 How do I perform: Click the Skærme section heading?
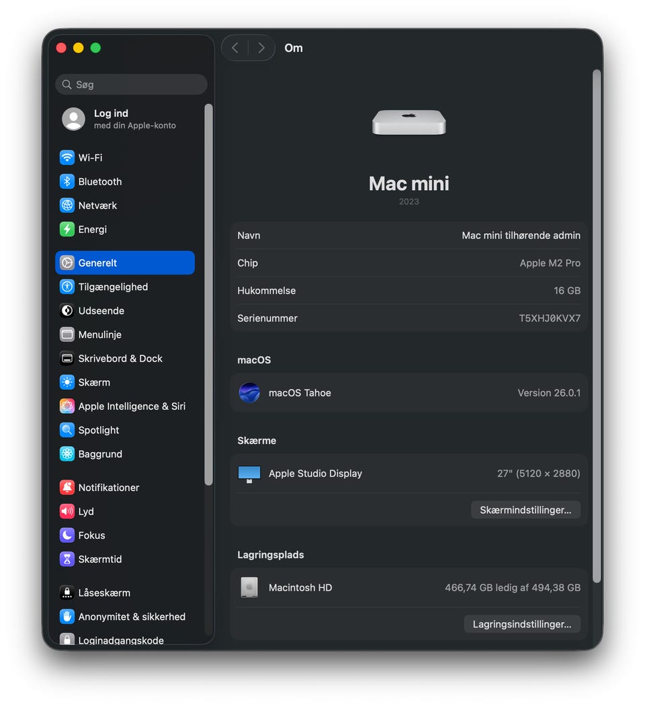coord(257,441)
